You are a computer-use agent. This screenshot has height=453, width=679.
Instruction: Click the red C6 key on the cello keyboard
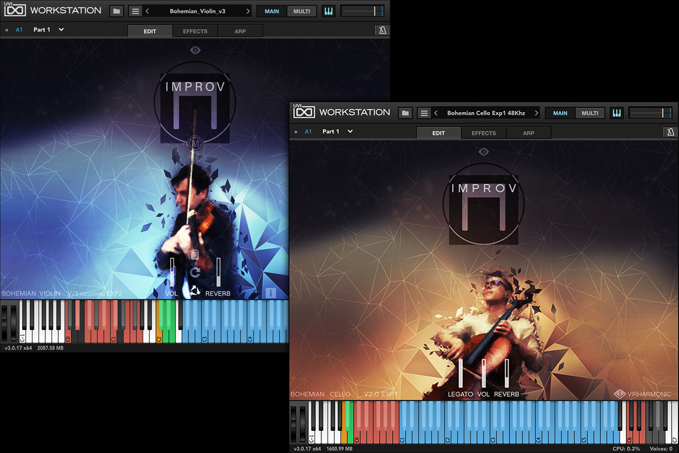[629, 437]
